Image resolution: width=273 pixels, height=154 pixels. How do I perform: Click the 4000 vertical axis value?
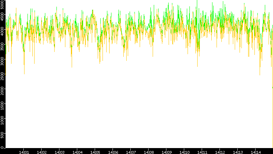coord(2,31)
